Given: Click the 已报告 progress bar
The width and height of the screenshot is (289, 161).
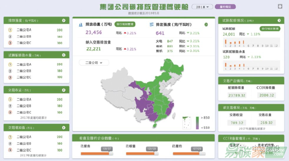Looking at the screenshot, I should pyautogui.click(x=96, y=153).
